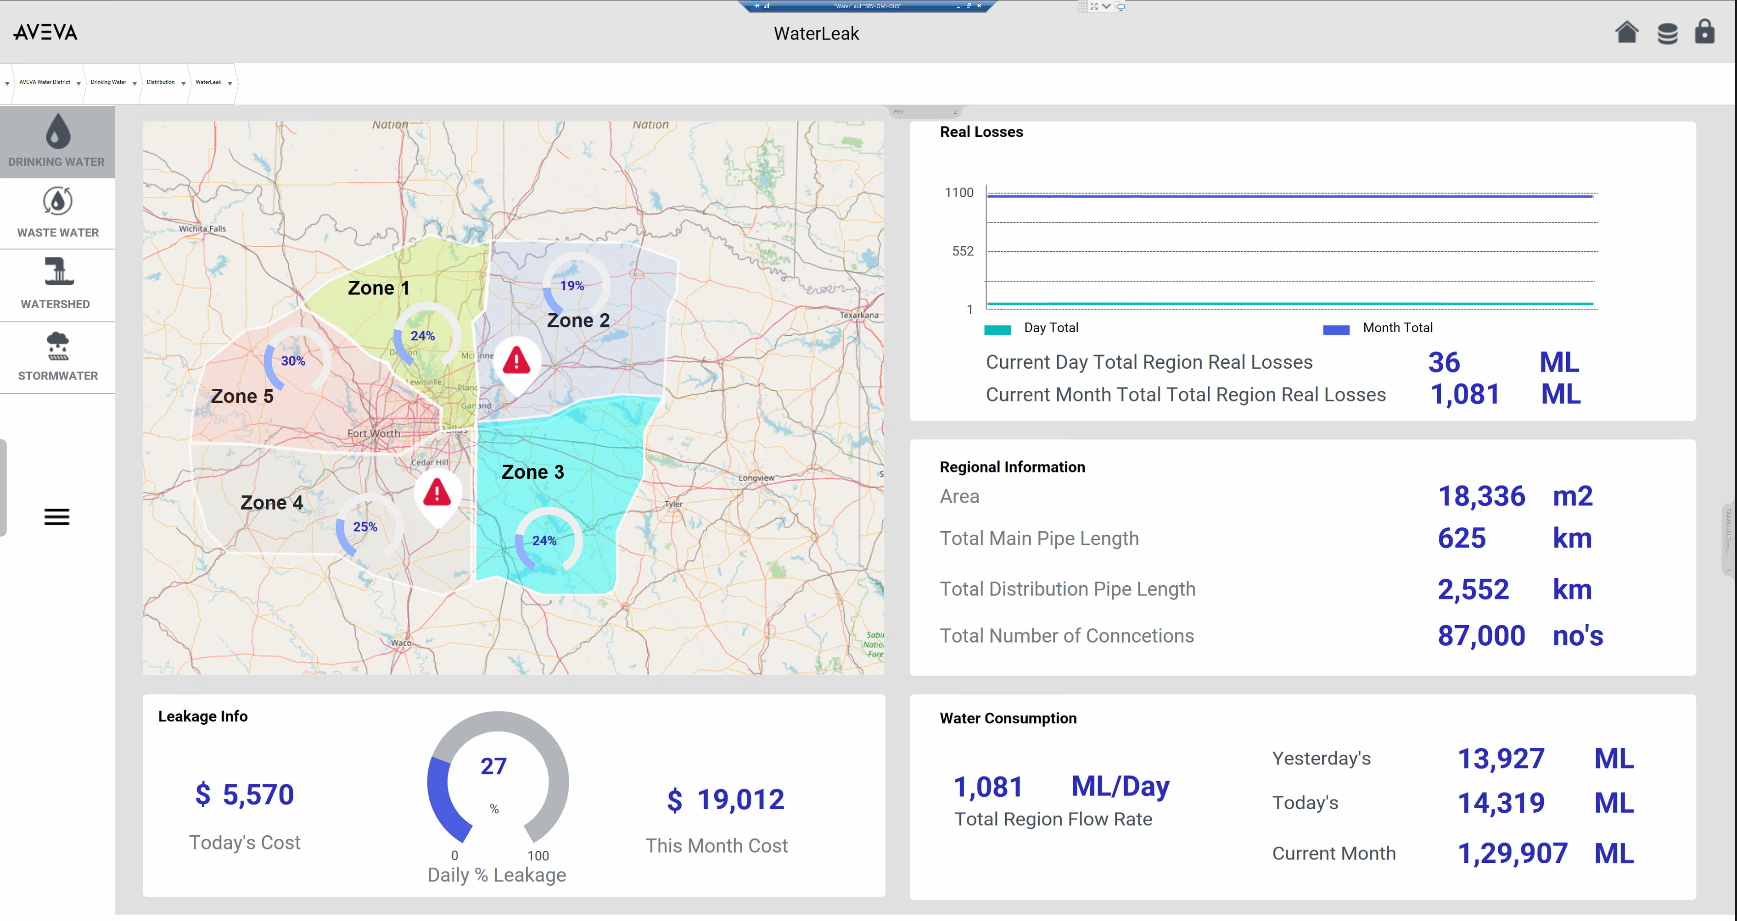Open the Distribution breadcrumb dropdown arrow
Screen dimensions: 1737x921
pyautogui.click(x=183, y=83)
